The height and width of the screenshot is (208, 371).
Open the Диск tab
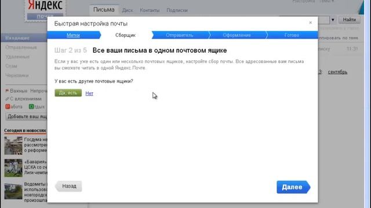(128, 10)
